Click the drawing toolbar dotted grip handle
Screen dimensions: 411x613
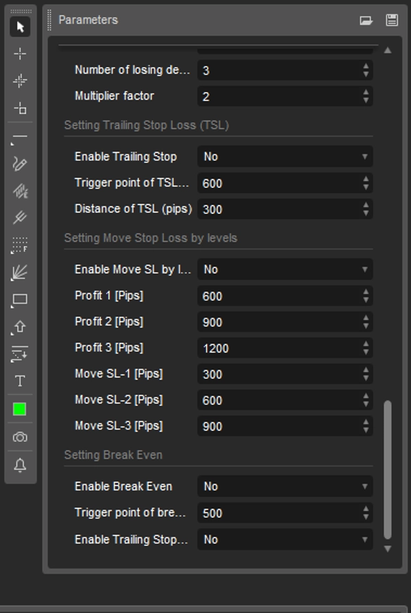click(x=21, y=12)
